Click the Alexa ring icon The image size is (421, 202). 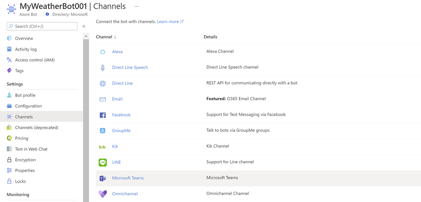tap(102, 52)
